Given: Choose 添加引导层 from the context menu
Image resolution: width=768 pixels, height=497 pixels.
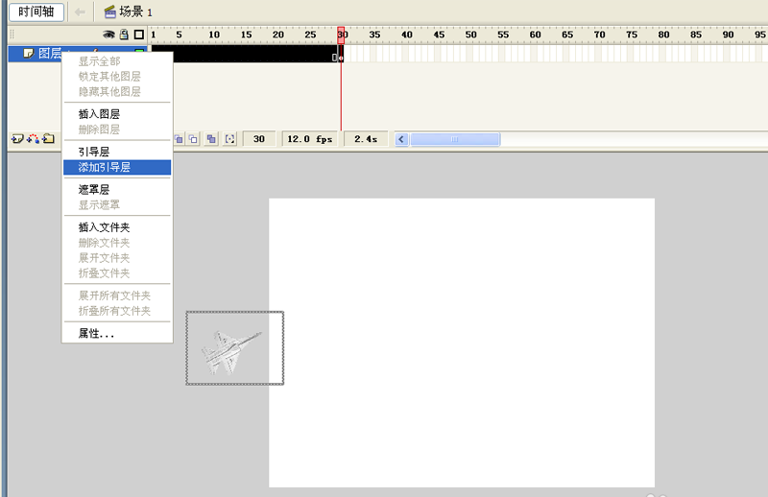Looking at the screenshot, I should pyautogui.click(x=117, y=168).
